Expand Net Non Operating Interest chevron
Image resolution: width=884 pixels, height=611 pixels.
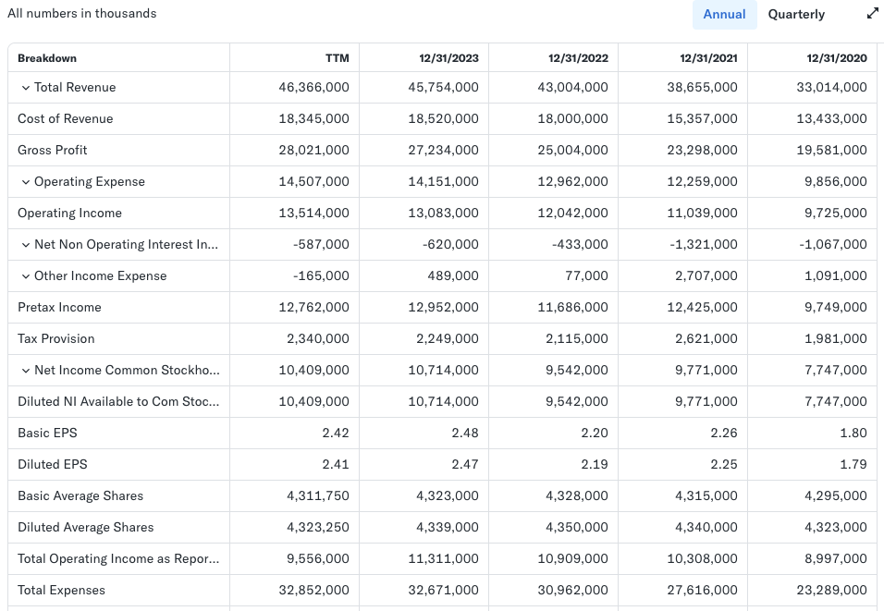click(25, 245)
